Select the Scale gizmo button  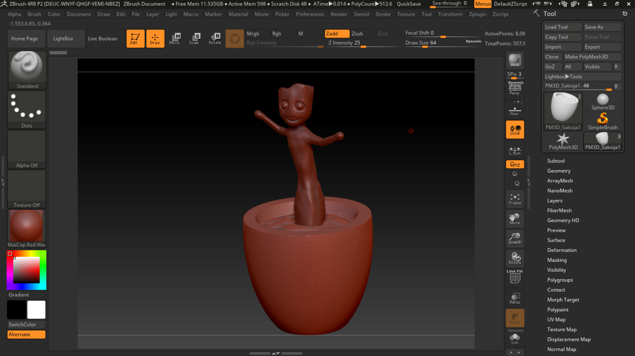[x=194, y=39]
